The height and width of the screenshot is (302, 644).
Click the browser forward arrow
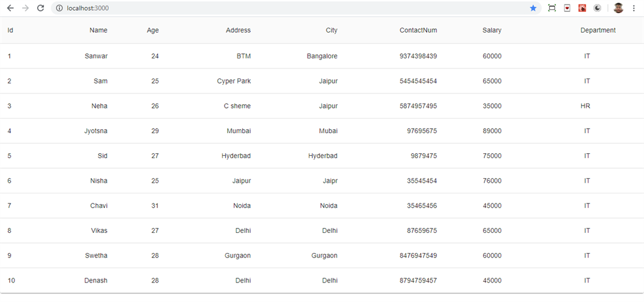pyautogui.click(x=25, y=8)
